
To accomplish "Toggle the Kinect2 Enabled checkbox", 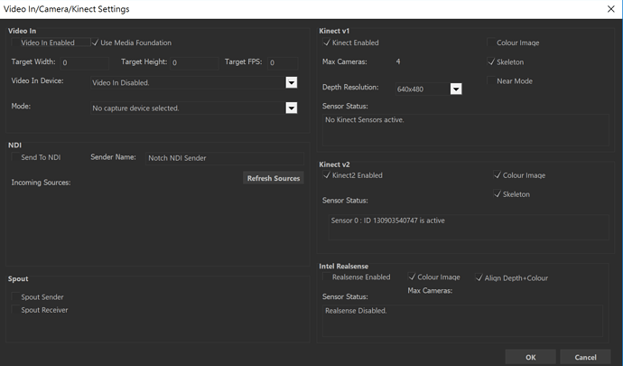I will pos(327,175).
